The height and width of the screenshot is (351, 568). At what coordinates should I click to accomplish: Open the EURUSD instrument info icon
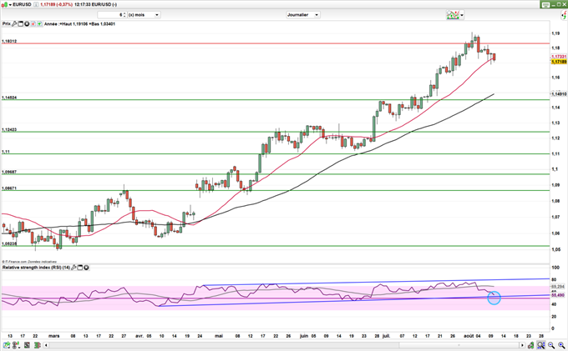pos(36,5)
